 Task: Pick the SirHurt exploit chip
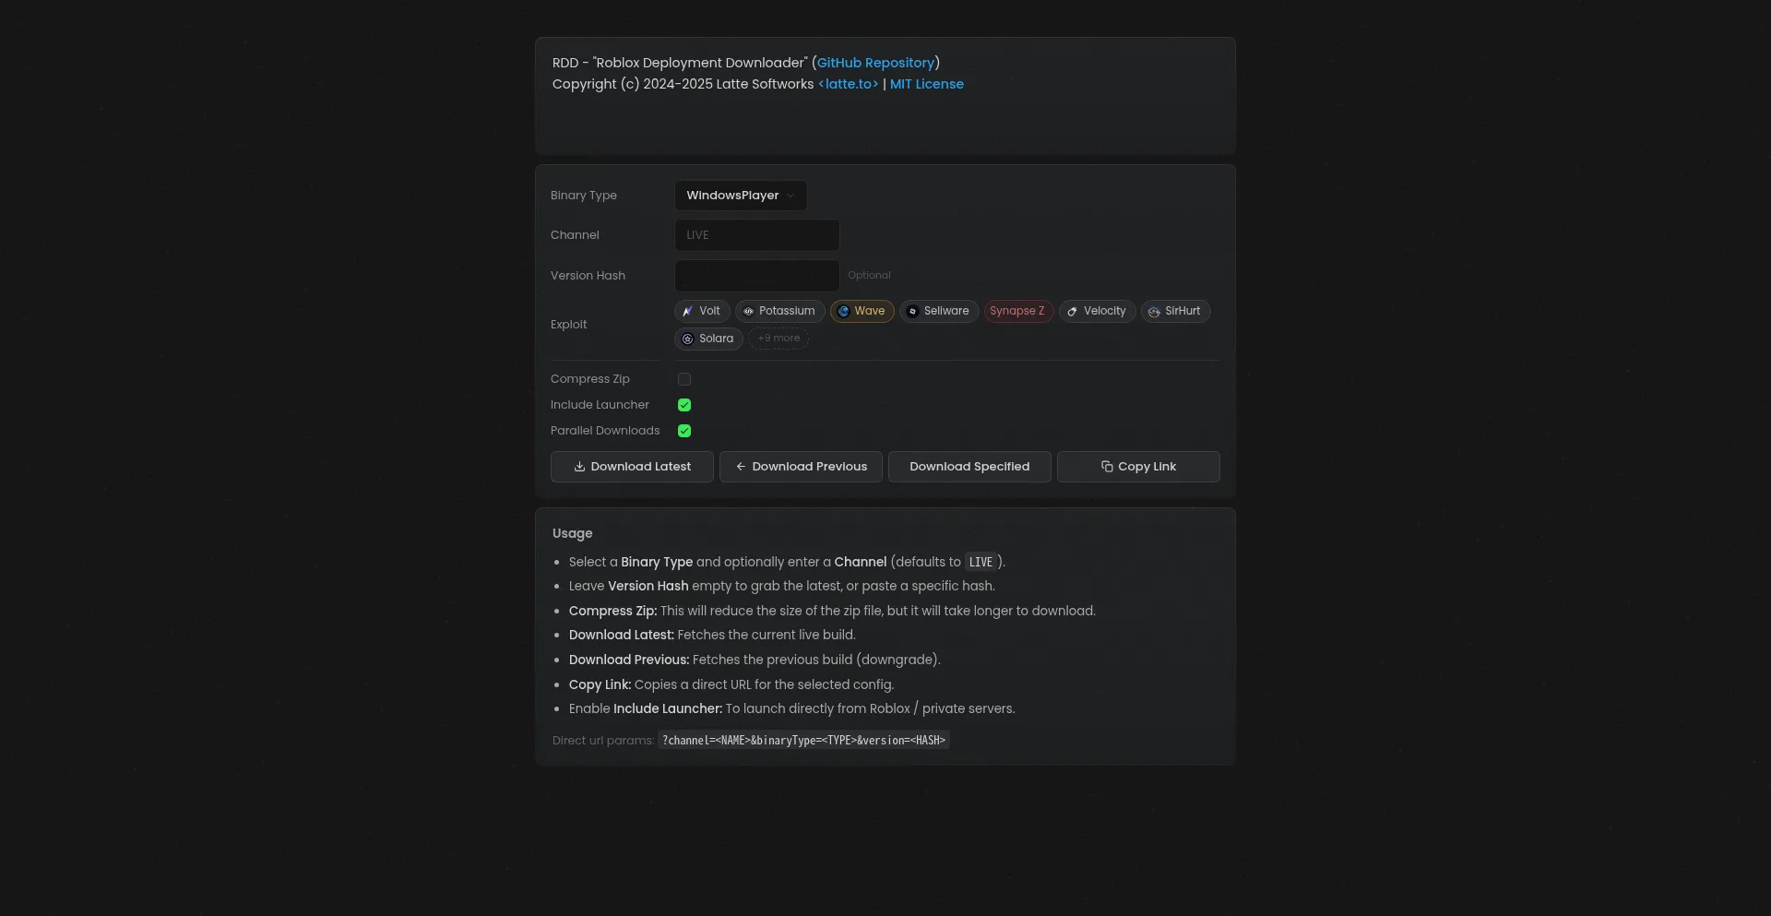tap(1175, 312)
